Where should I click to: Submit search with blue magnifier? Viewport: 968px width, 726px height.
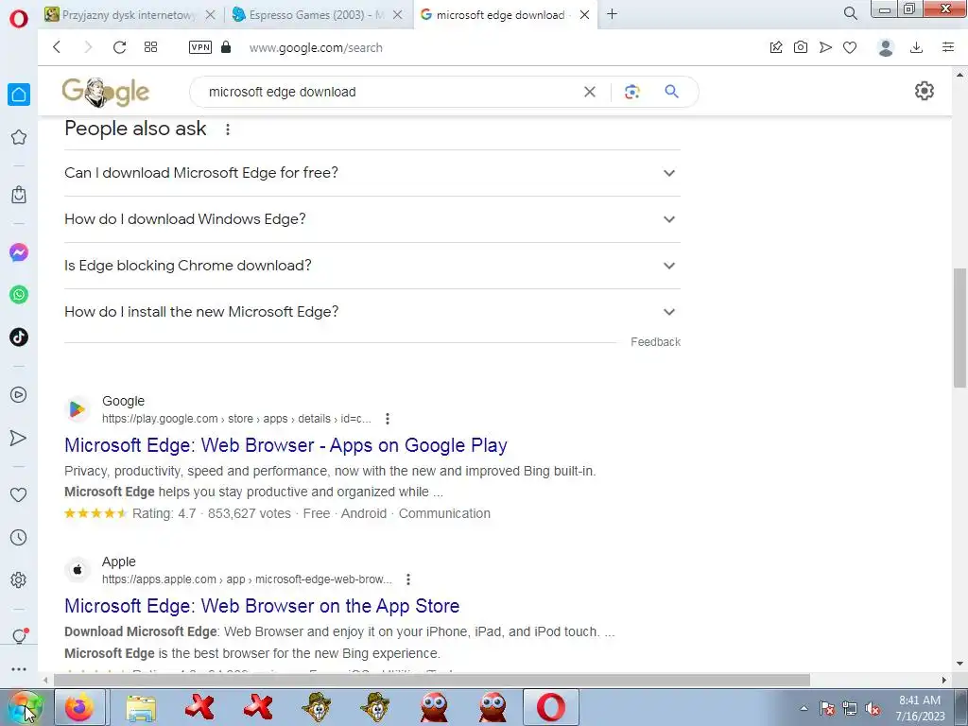click(672, 92)
